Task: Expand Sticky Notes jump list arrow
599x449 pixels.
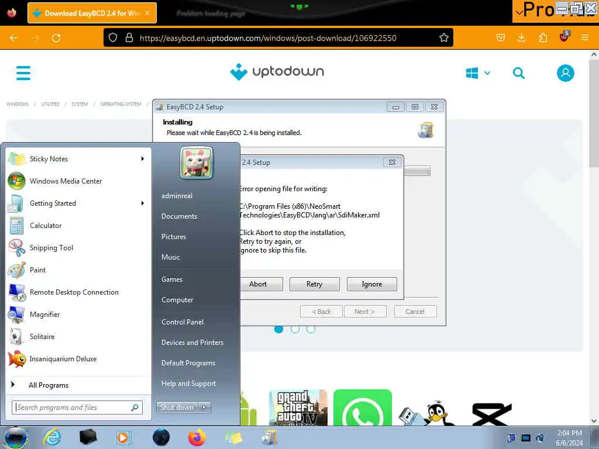Action: coord(143,159)
